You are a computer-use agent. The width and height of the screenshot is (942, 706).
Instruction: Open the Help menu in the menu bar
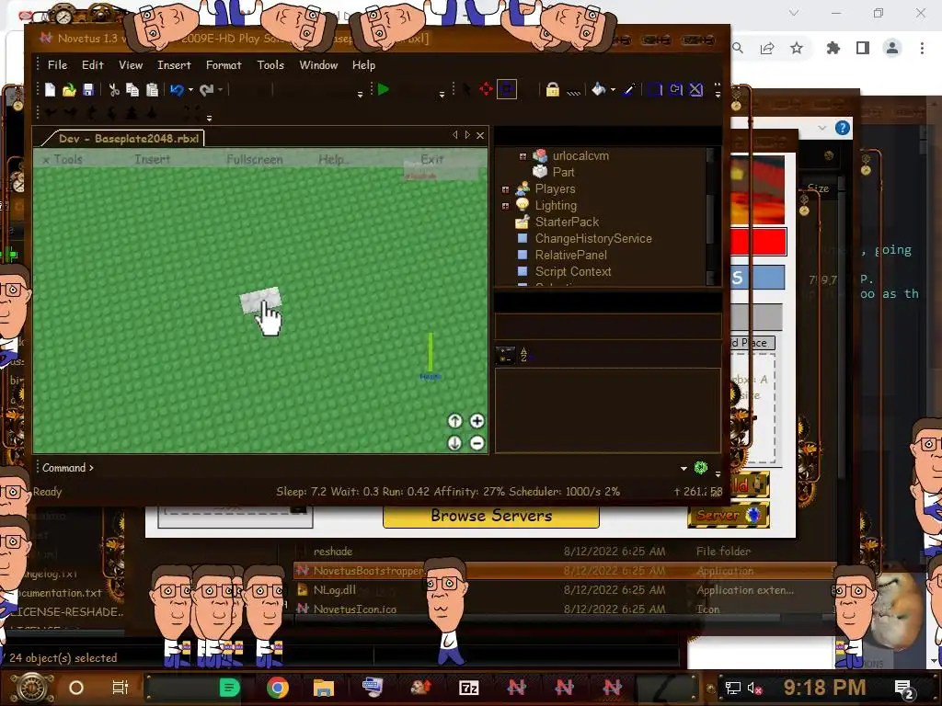click(x=363, y=65)
